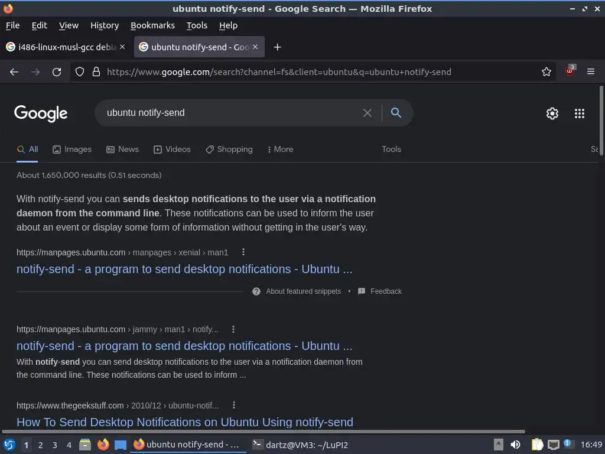Switch to the i486-linux-musl-gcc tab
The width and height of the screenshot is (605, 454).
(66, 47)
